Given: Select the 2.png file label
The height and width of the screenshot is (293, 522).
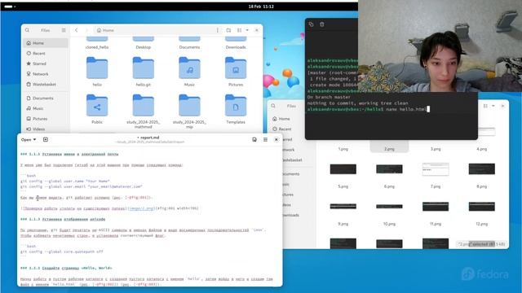Looking at the screenshot, I should pyautogui.click(x=389, y=149).
